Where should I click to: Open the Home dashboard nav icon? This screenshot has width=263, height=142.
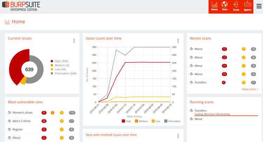pos(214,6)
